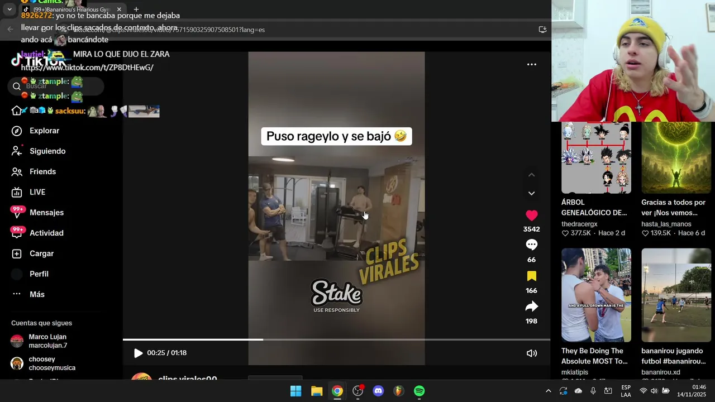Open They Be Doing The Absolute MOST thumbnail
Screen dimensions: 715x402
click(596, 295)
